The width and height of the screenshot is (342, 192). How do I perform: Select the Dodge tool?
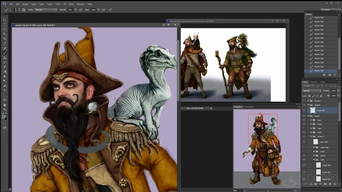(x=5, y=81)
